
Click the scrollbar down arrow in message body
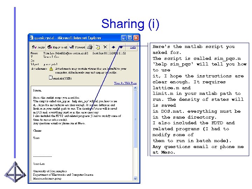[135, 178]
